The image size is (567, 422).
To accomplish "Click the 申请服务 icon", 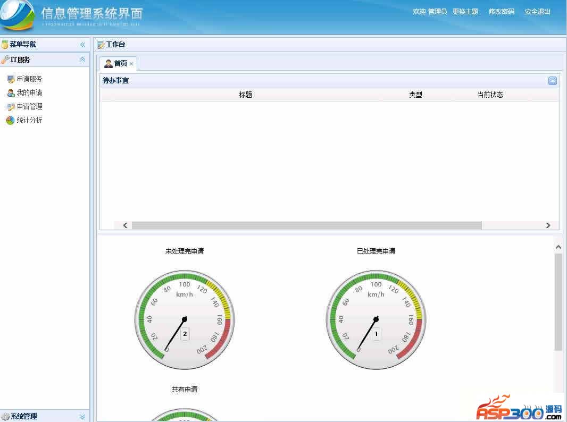I will (x=11, y=79).
